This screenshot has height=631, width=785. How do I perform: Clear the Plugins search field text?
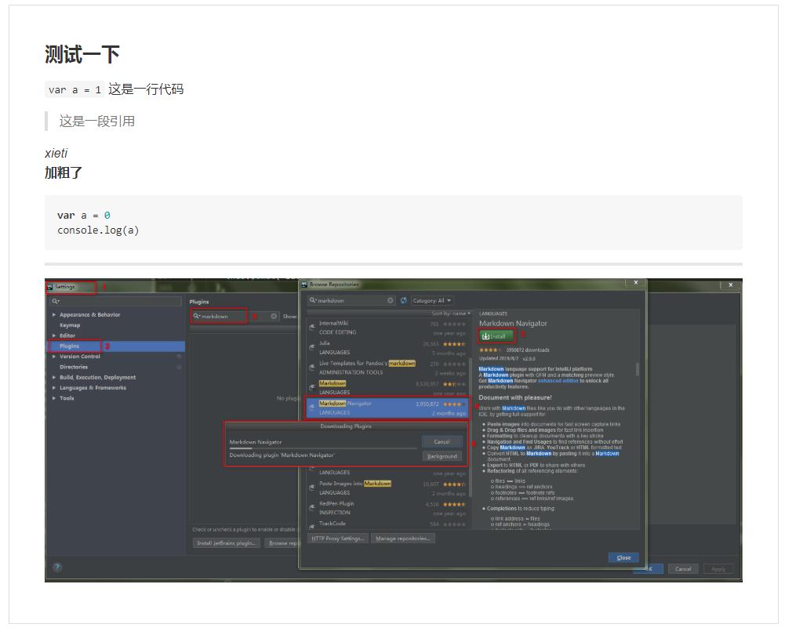(274, 317)
